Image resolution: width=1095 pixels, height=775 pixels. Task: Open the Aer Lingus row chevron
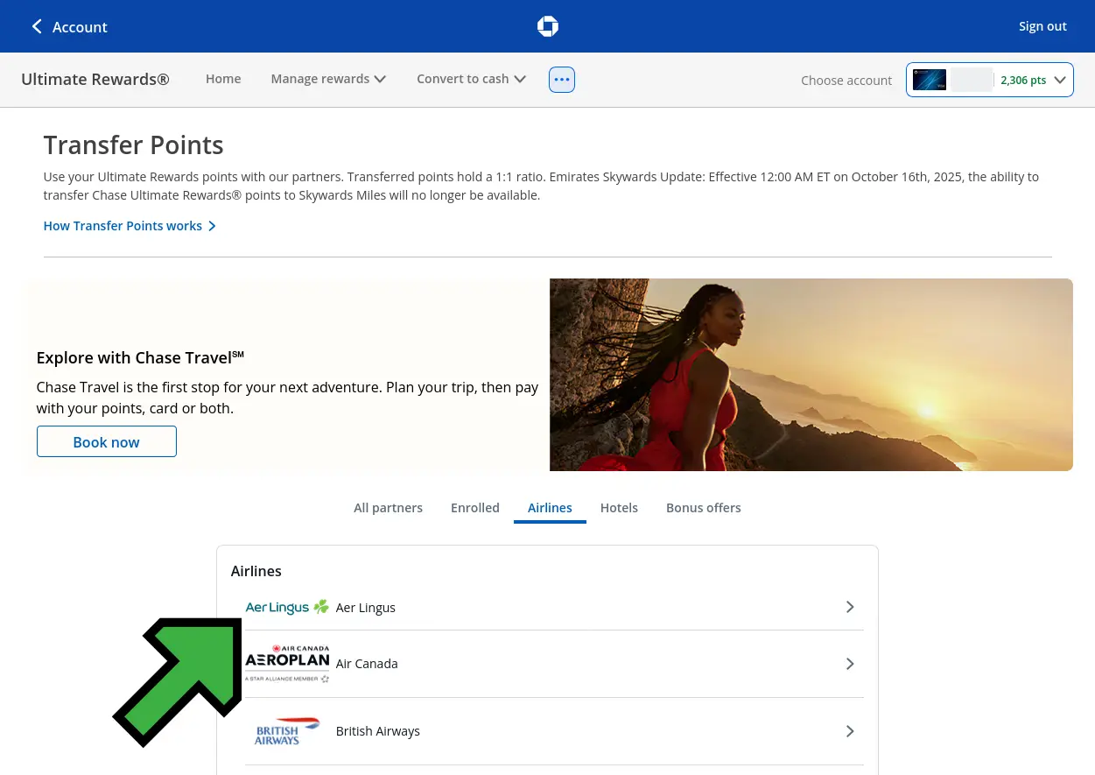point(850,607)
